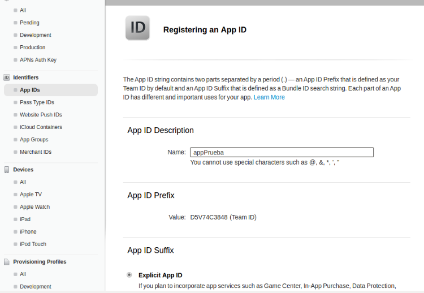
Task: Click the Identifiers section icon
Action: point(7,77)
